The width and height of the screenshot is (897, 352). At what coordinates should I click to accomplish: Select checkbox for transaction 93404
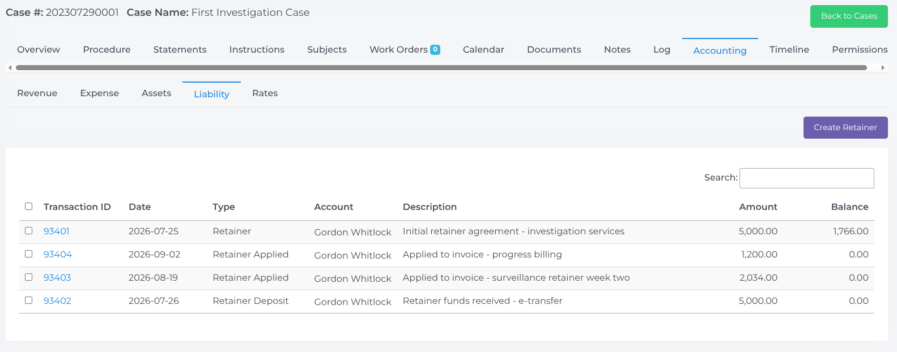29,254
